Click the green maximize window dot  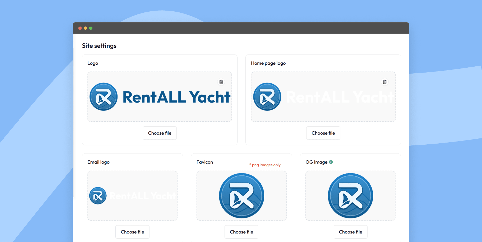point(91,28)
